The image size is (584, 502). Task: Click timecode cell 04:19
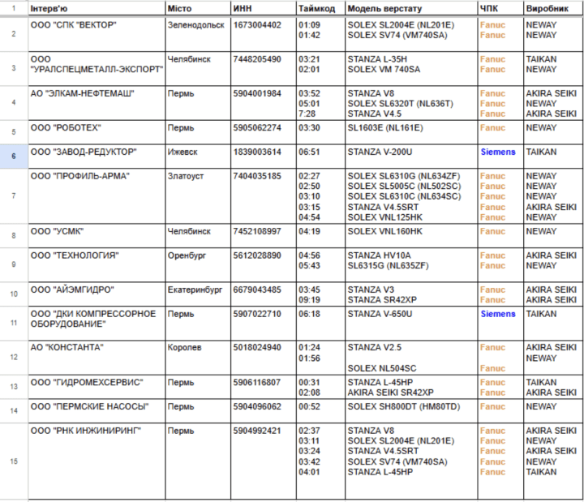coord(320,236)
